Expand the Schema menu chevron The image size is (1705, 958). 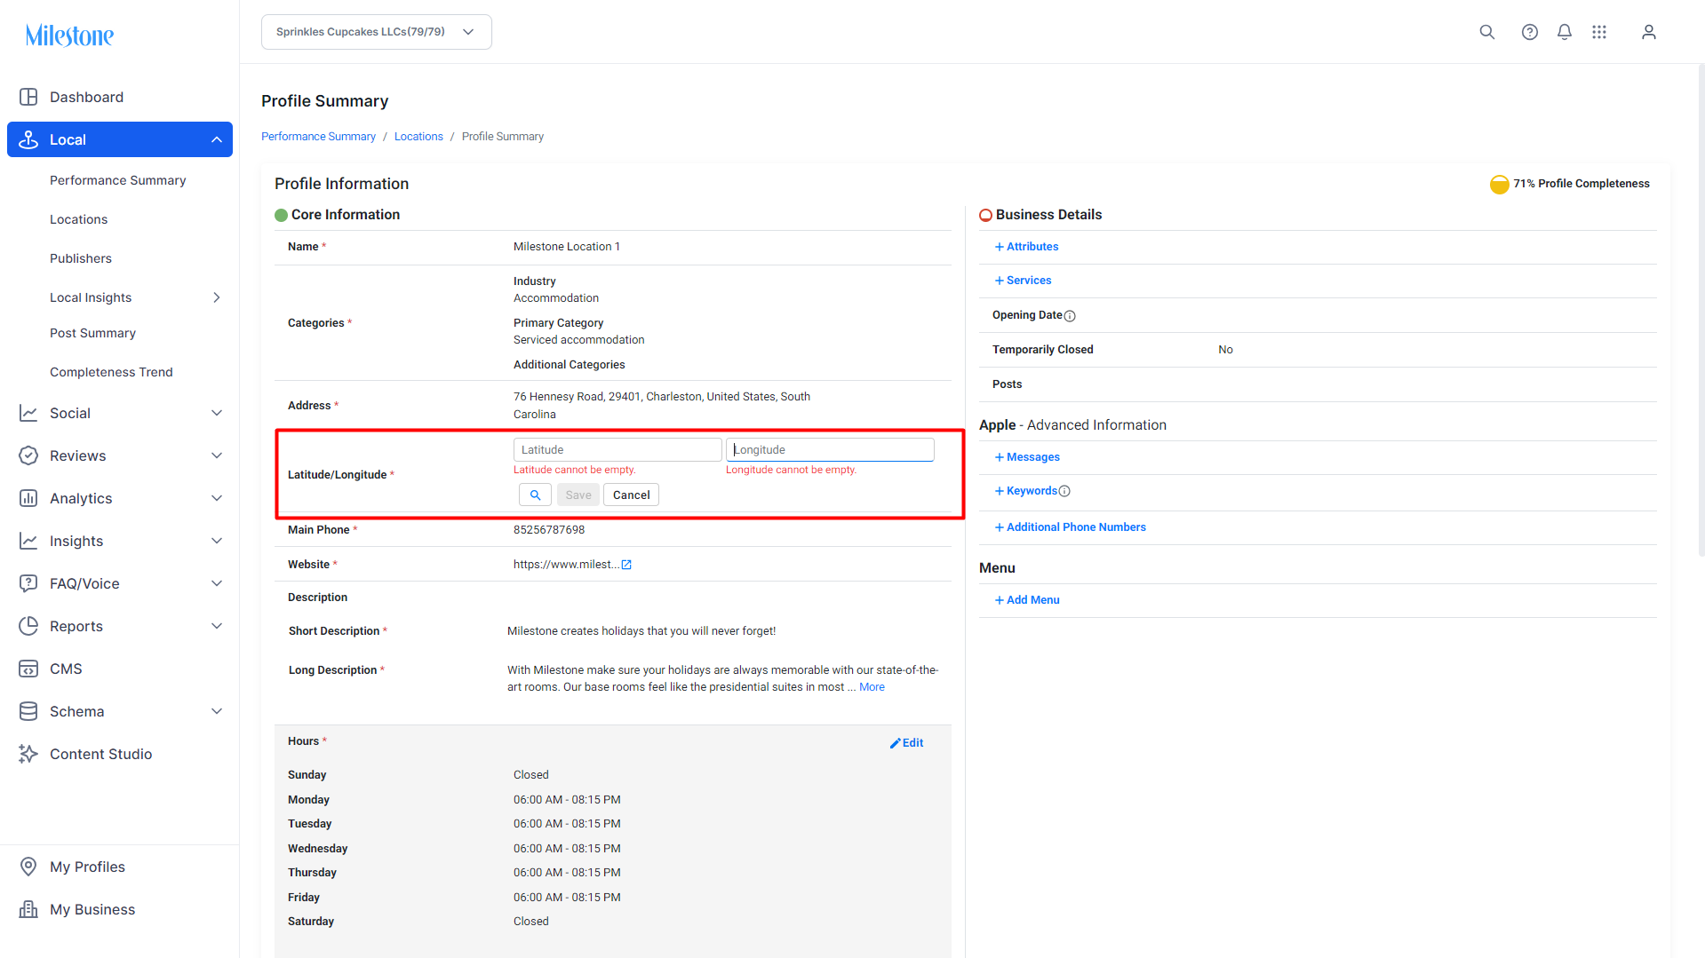click(x=217, y=711)
